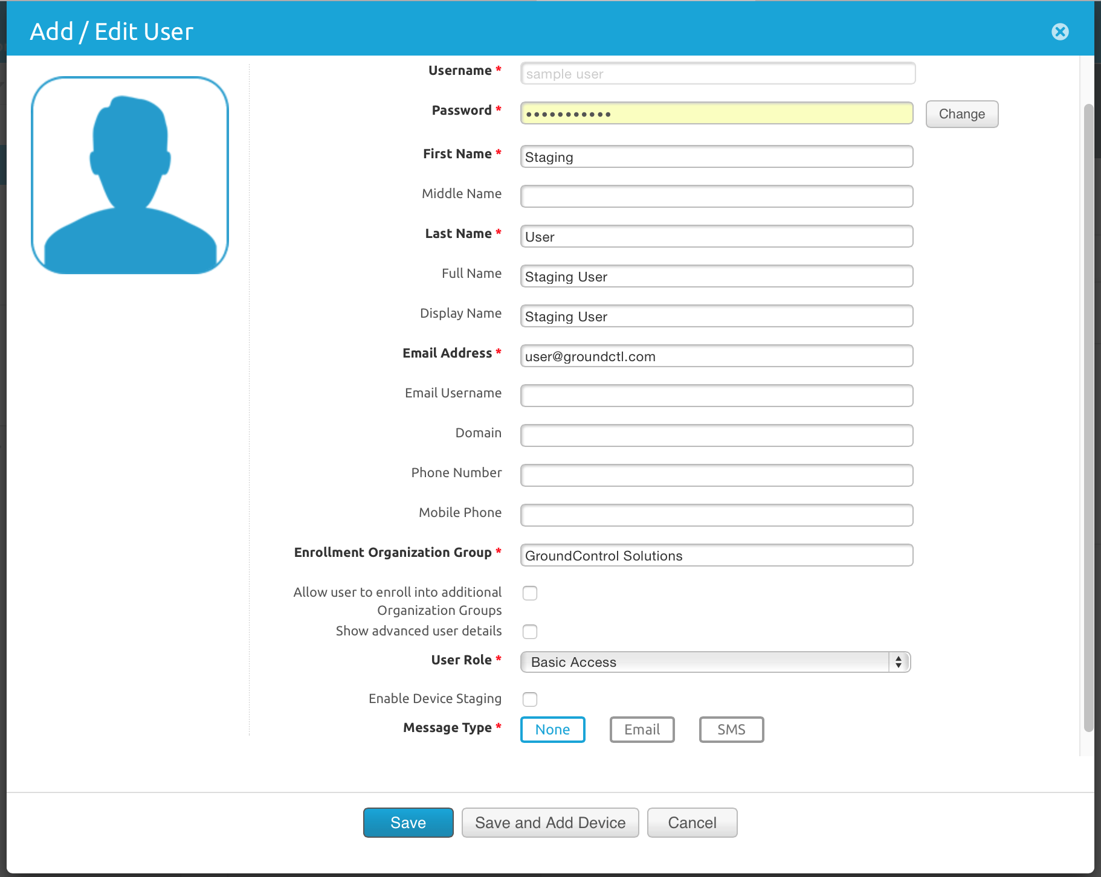The height and width of the screenshot is (877, 1101).
Task: Click the Change password button
Action: click(961, 114)
